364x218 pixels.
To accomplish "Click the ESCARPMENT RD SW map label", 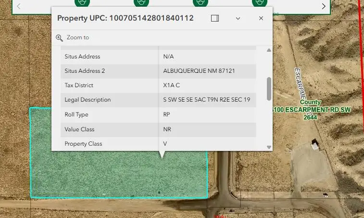I will 312,110.
